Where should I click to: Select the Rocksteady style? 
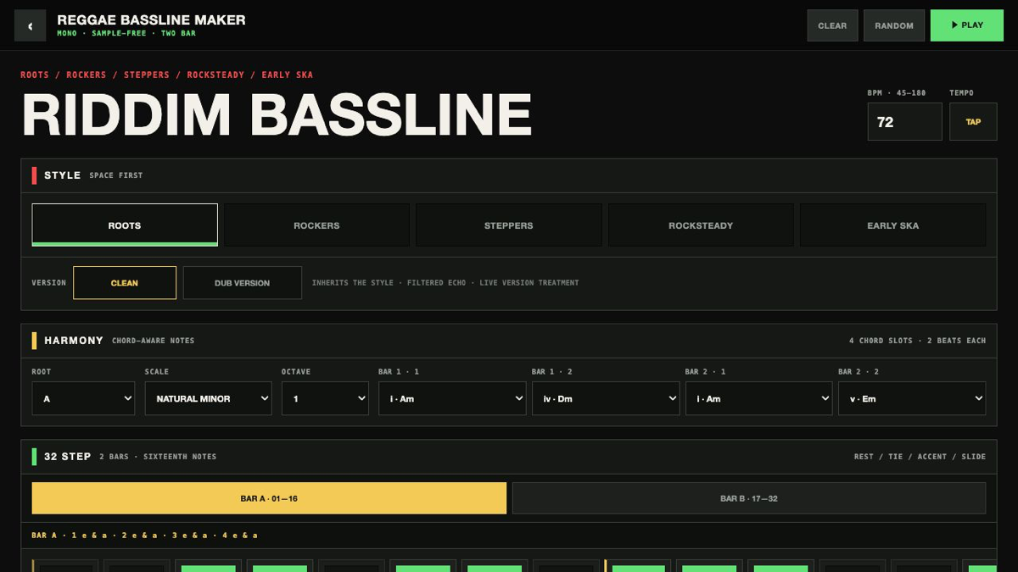(701, 225)
